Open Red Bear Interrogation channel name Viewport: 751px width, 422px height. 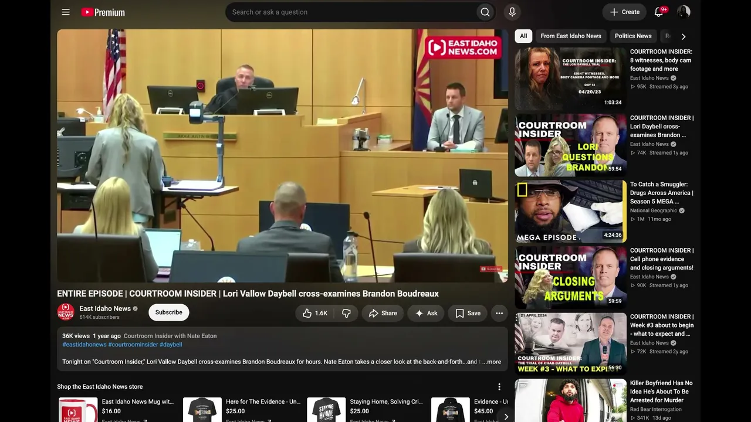click(x=656, y=409)
